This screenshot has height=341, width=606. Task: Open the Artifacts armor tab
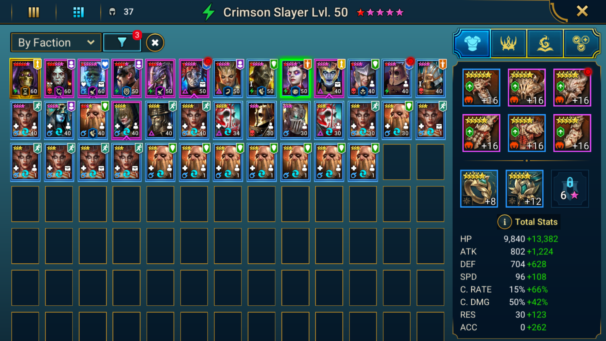[472, 43]
